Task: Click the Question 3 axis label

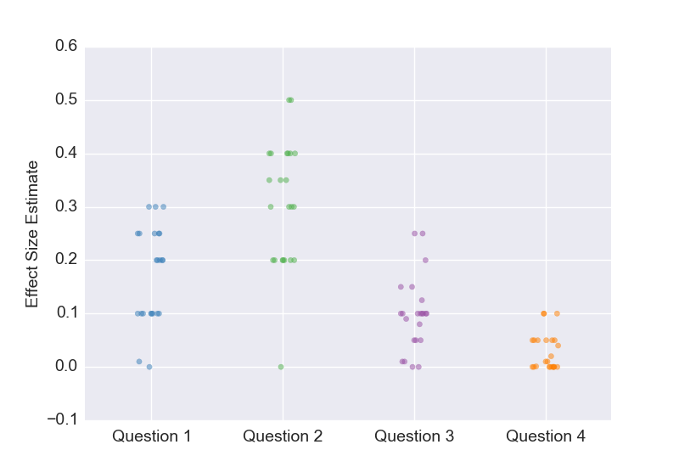Action: click(414, 436)
